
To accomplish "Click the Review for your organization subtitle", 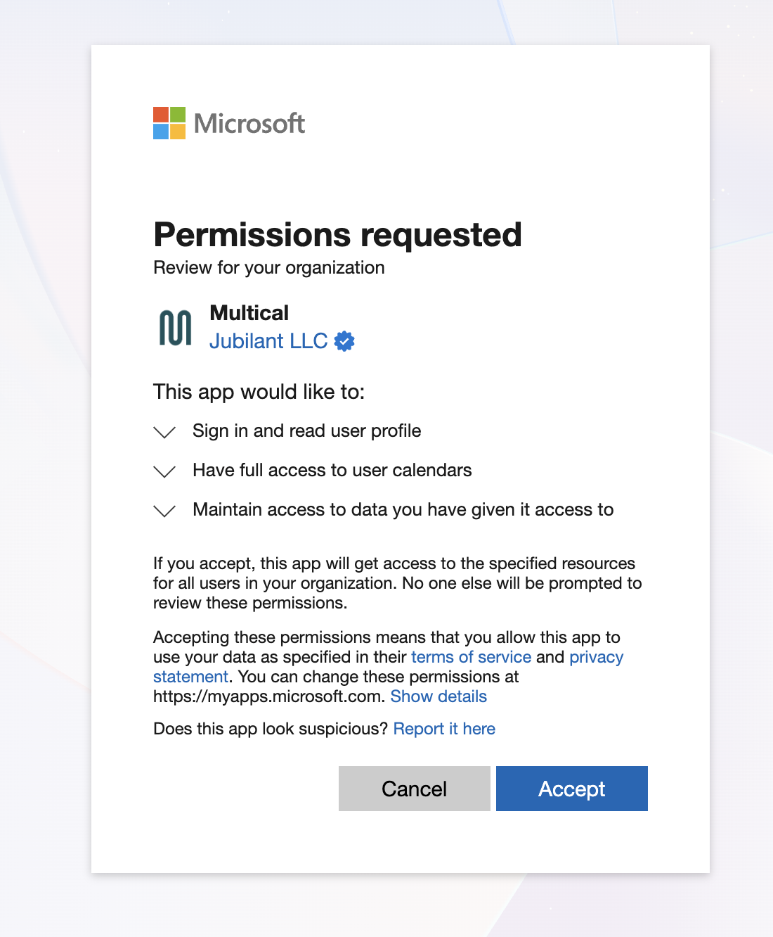I will pos(268,268).
